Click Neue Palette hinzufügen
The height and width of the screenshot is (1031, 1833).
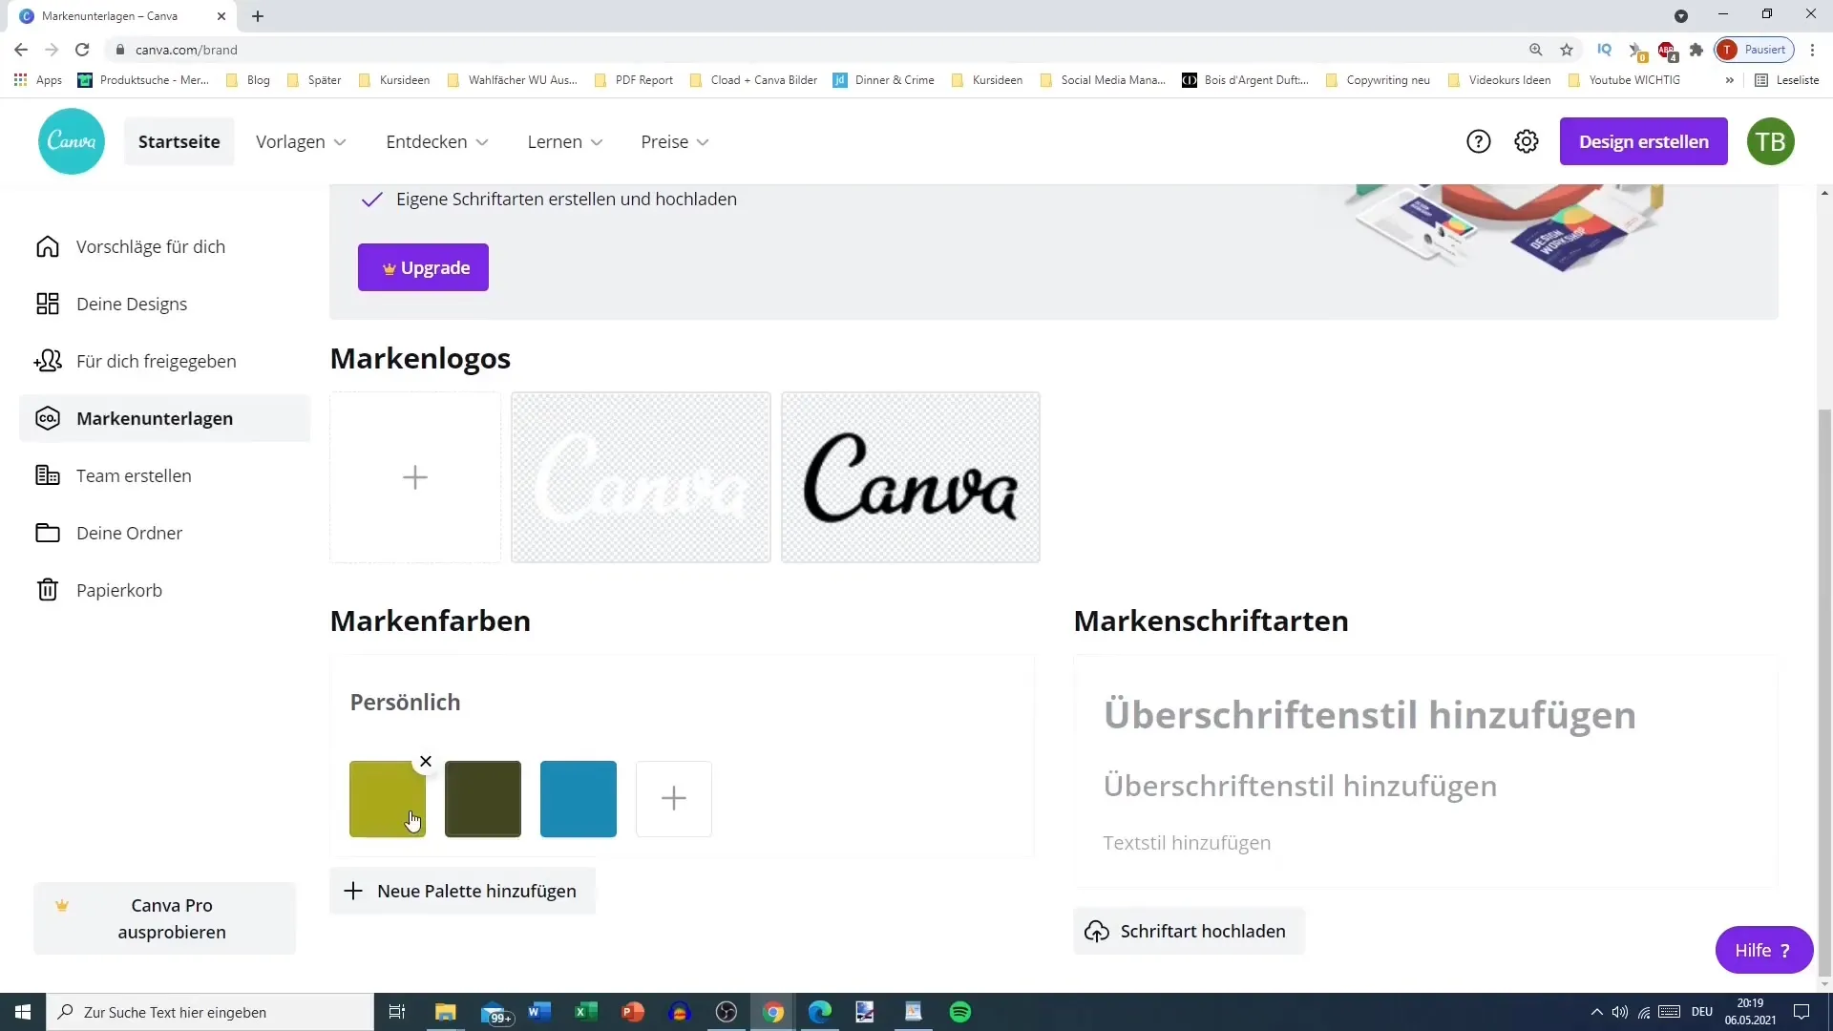point(463,891)
